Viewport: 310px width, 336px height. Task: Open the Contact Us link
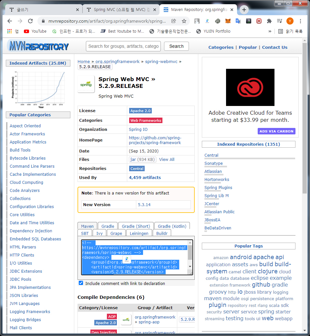pos(275,47)
